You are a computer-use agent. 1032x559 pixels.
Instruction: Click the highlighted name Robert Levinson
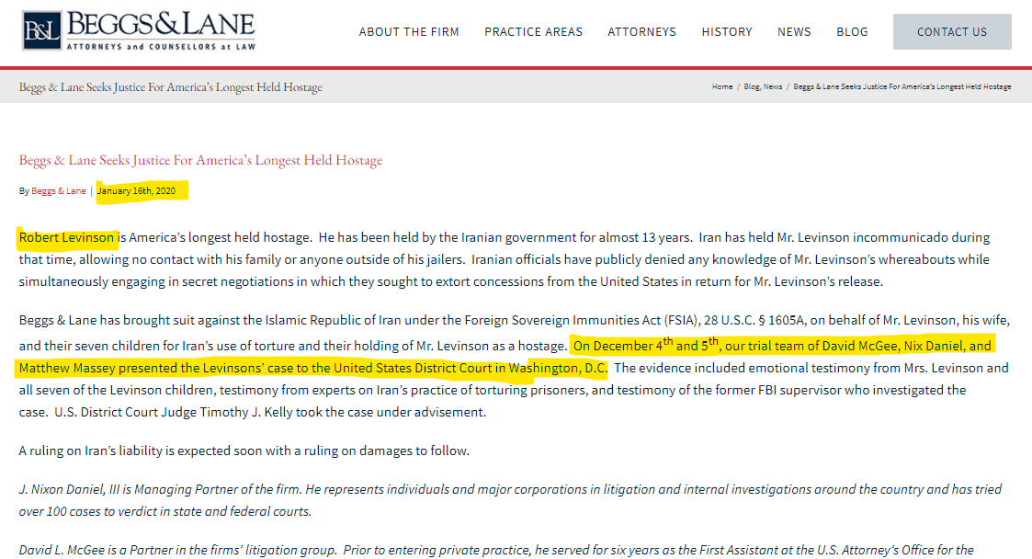point(66,238)
